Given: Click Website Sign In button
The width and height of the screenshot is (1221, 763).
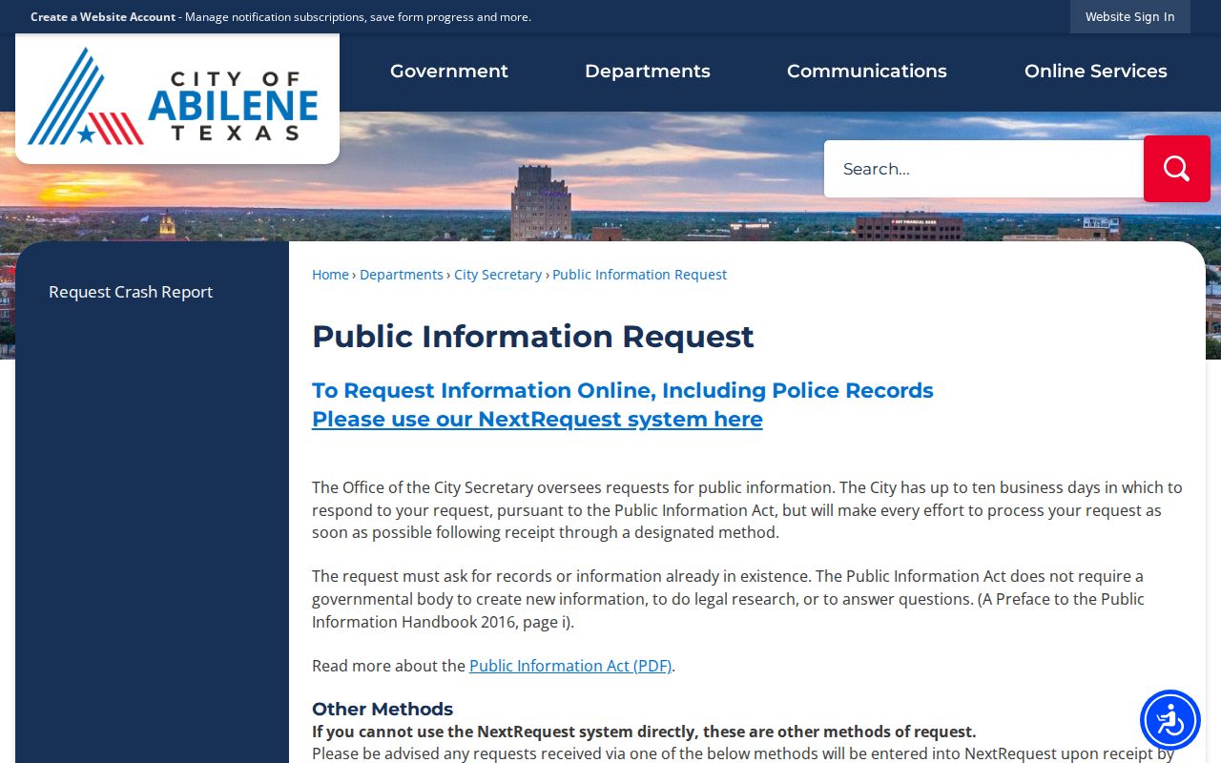Looking at the screenshot, I should [x=1130, y=16].
